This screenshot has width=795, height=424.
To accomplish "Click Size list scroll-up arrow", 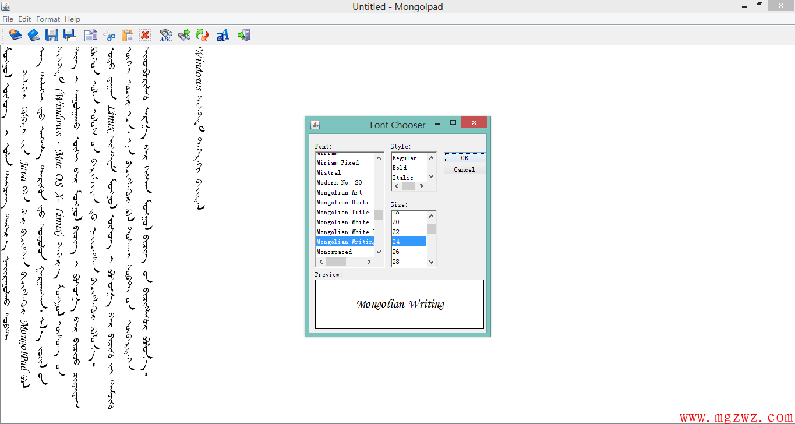I will pos(432,215).
